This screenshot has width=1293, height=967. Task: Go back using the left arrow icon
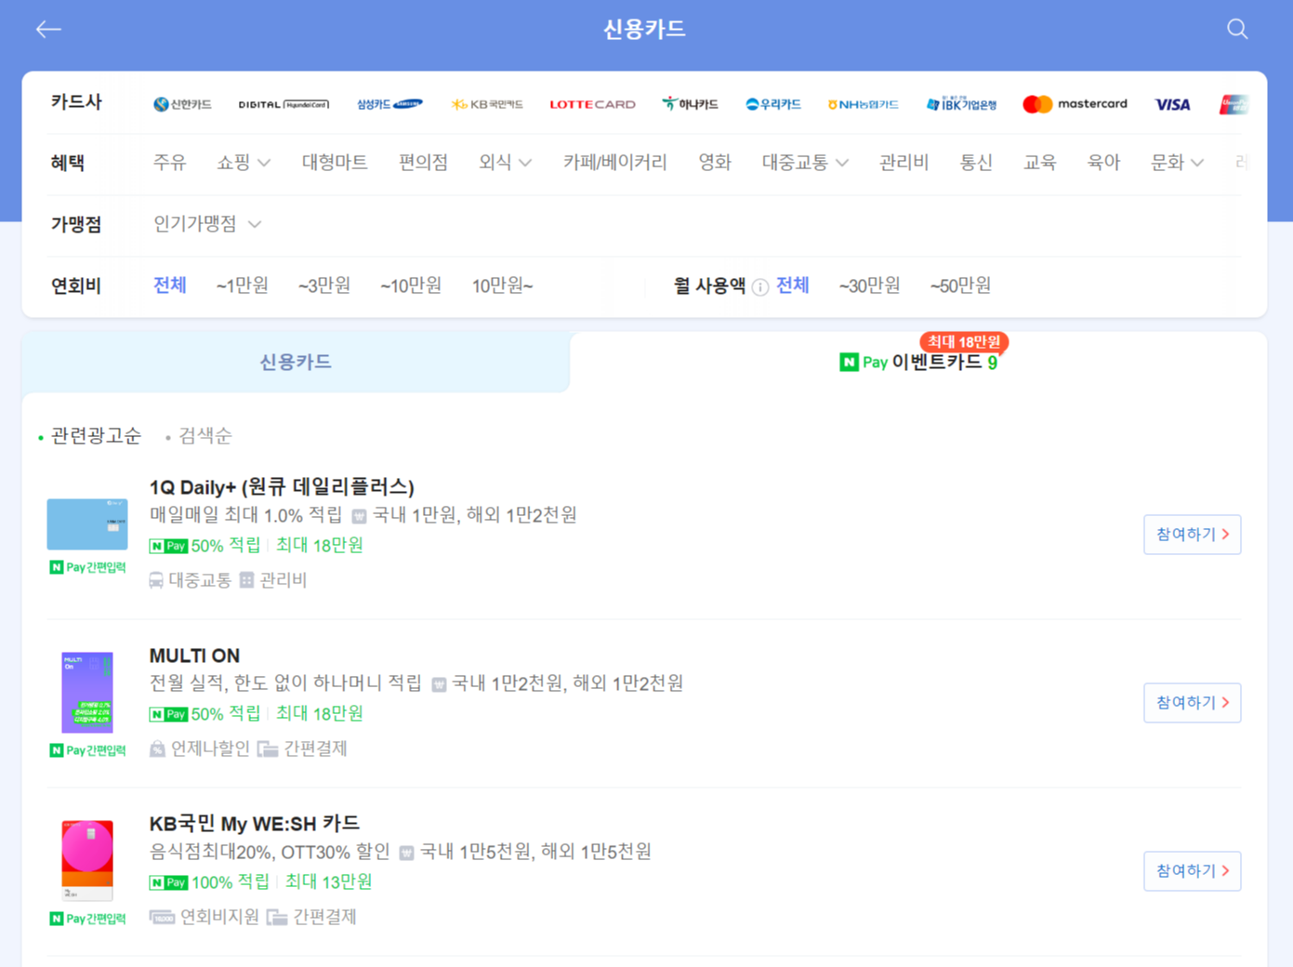(x=48, y=30)
